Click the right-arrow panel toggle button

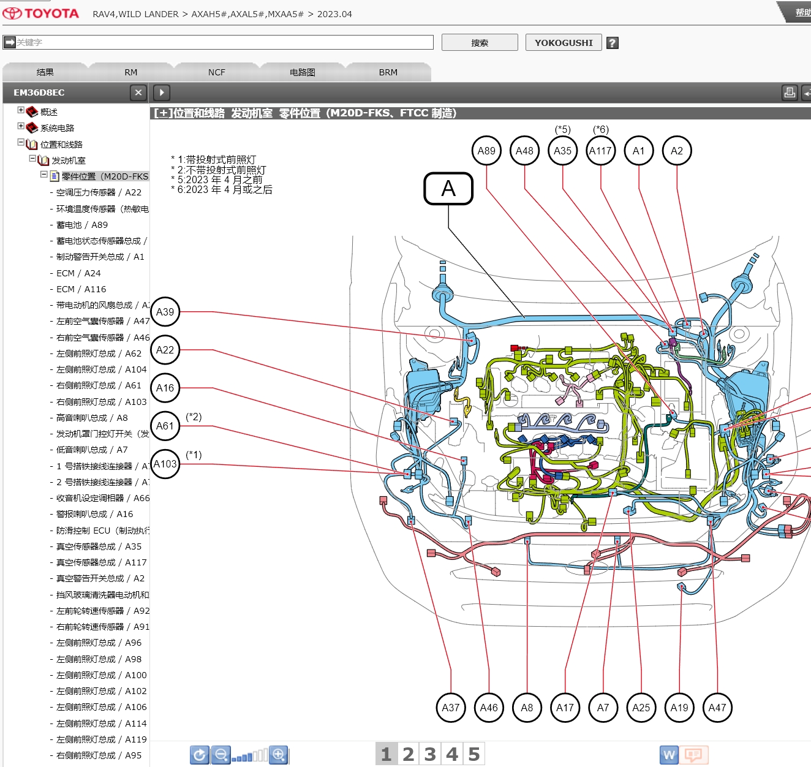tap(161, 93)
